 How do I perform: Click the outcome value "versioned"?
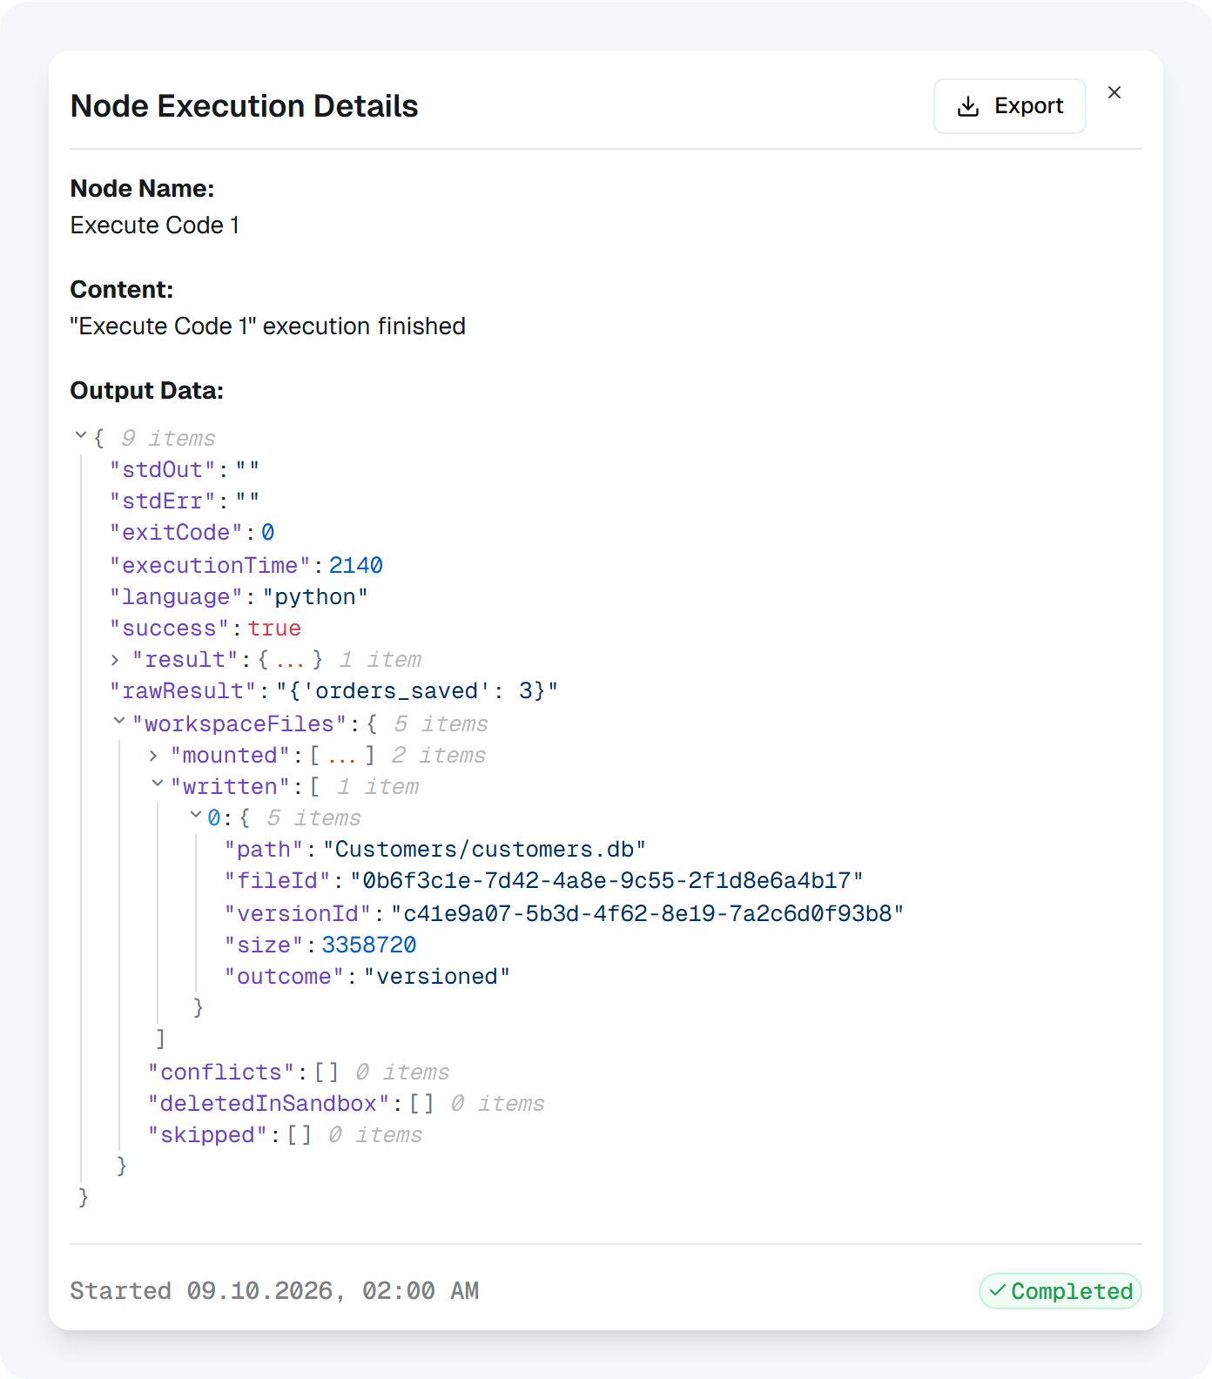(437, 977)
